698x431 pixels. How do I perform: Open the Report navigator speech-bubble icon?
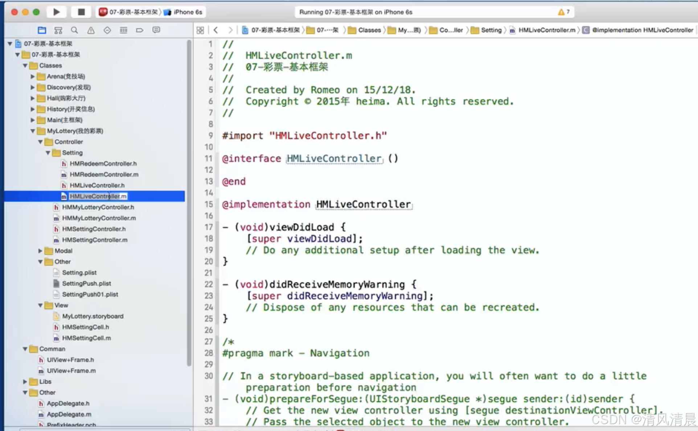point(156,30)
